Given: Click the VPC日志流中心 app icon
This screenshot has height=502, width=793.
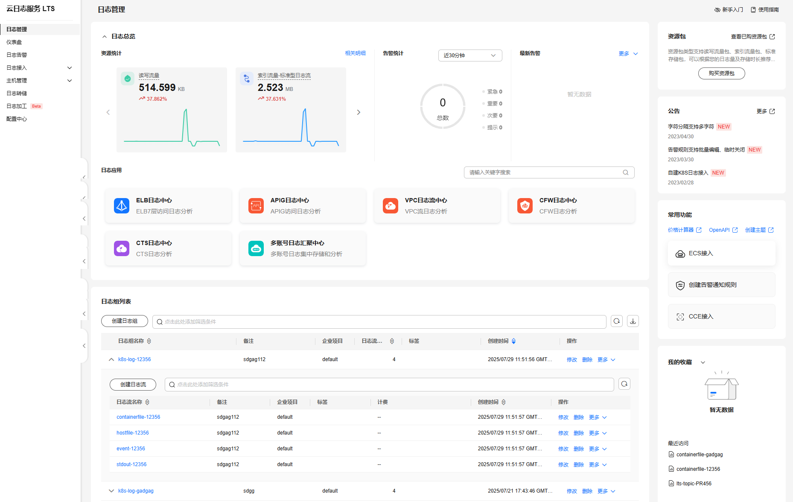Looking at the screenshot, I should [391, 206].
